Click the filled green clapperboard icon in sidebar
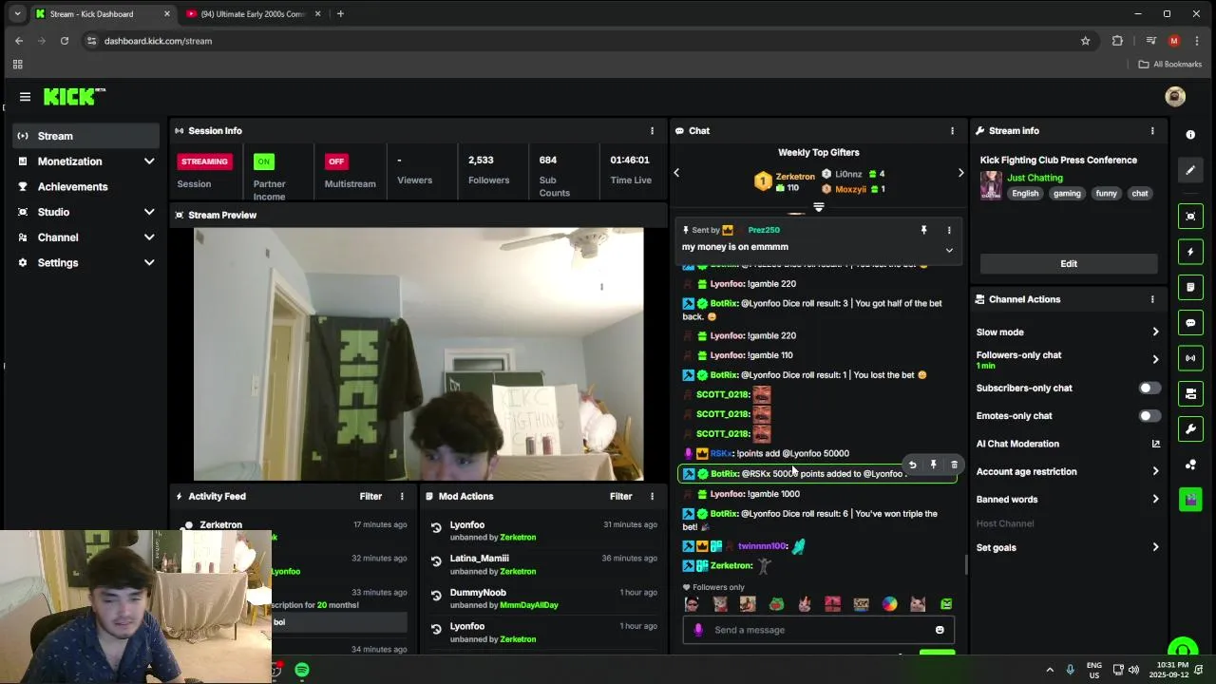The width and height of the screenshot is (1216, 684). tap(1190, 499)
